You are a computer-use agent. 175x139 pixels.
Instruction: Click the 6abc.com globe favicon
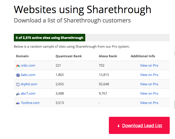click(x=18, y=75)
